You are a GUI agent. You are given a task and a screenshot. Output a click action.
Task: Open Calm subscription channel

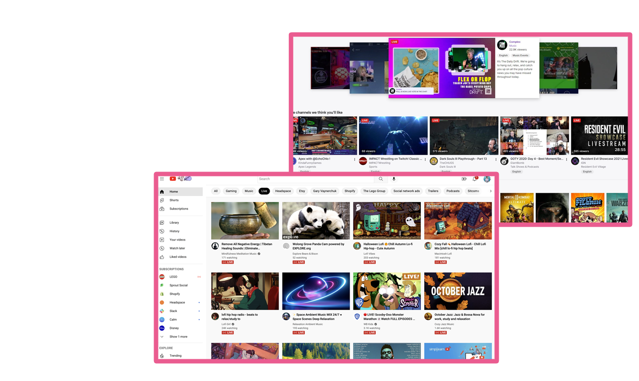coord(180,319)
